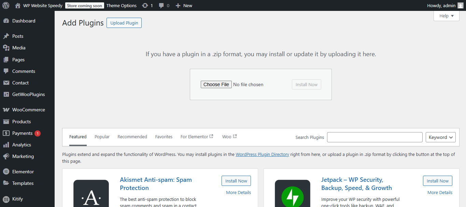
Task: Click the Kitify icon in sidebar
Action: pyautogui.click(x=6, y=199)
